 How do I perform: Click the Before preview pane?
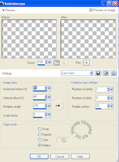pyautogui.click(x=29, y=39)
